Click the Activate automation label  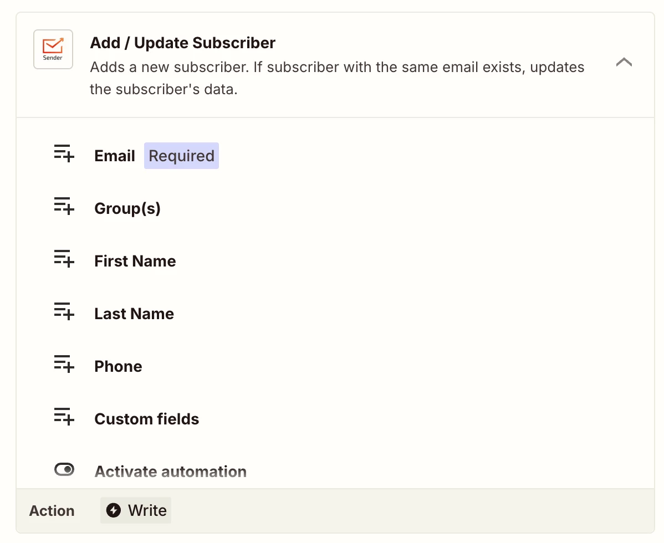point(170,472)
